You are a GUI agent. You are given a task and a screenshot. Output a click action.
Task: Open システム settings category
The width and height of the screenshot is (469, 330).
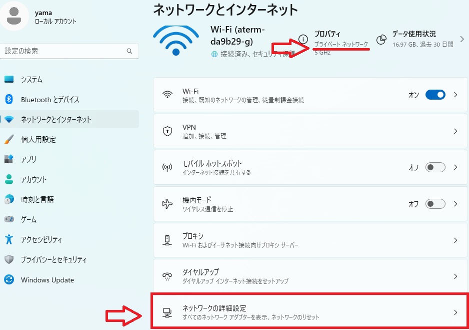[x=31, y=79]
